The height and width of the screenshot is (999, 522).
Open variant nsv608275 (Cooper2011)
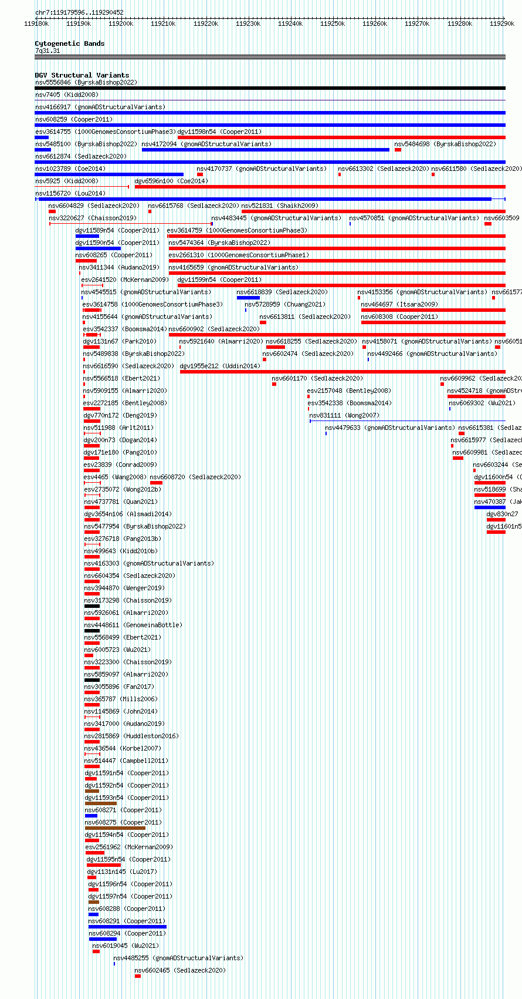123,822
